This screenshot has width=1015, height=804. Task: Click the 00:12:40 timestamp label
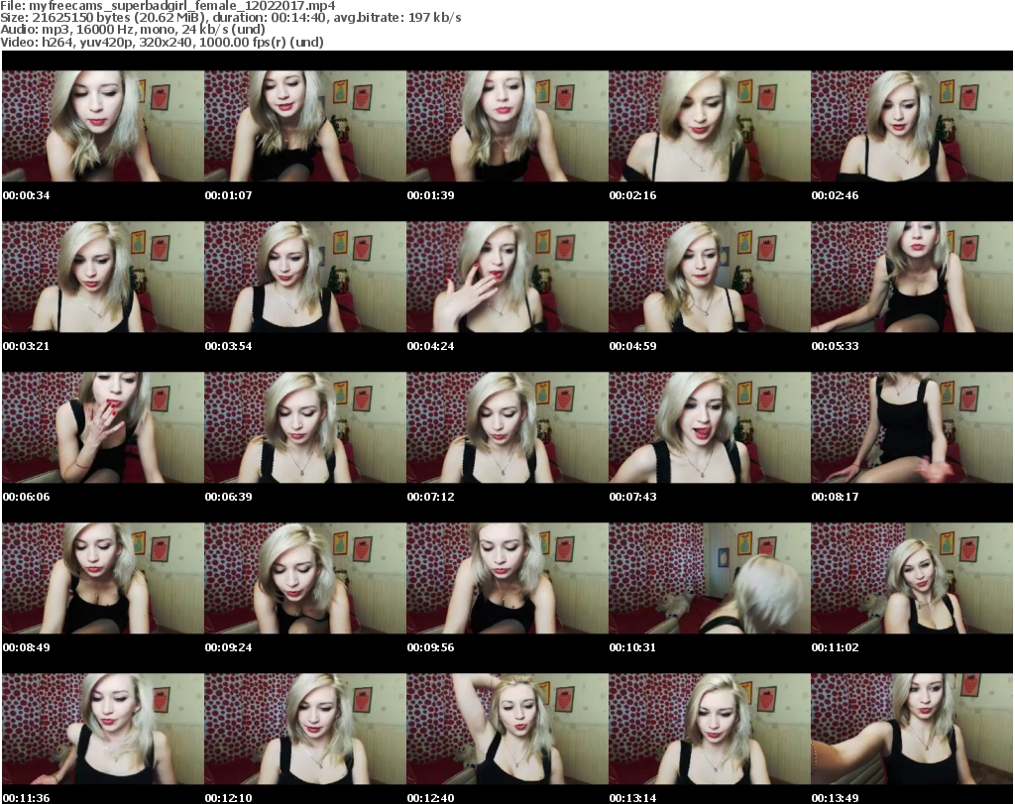click(x=430, y=798)
